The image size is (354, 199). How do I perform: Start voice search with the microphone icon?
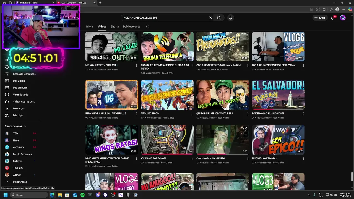(230, 18)
